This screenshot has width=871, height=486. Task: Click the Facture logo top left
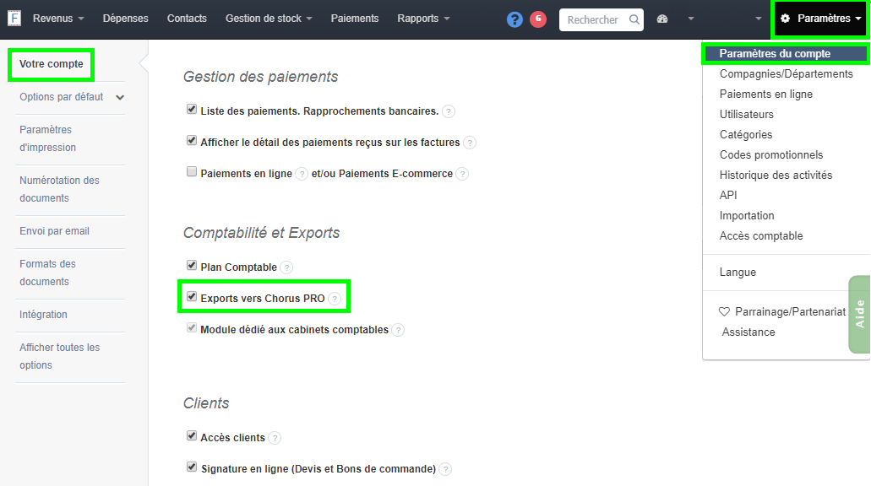[13, 18]
